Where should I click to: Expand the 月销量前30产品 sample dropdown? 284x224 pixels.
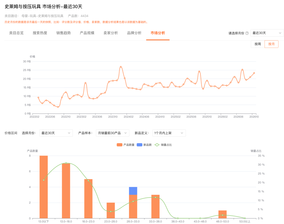[x=113, y=133]
